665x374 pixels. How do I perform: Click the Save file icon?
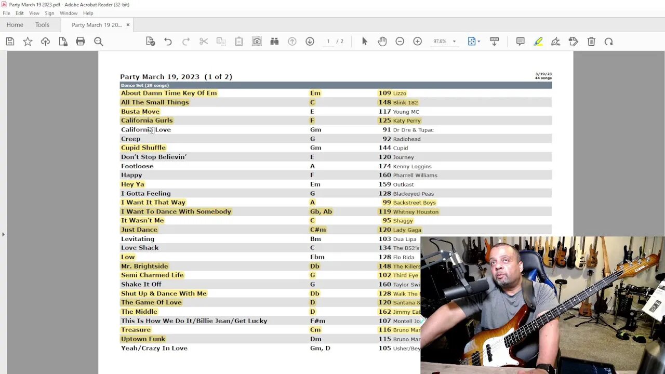coord(10,42)
